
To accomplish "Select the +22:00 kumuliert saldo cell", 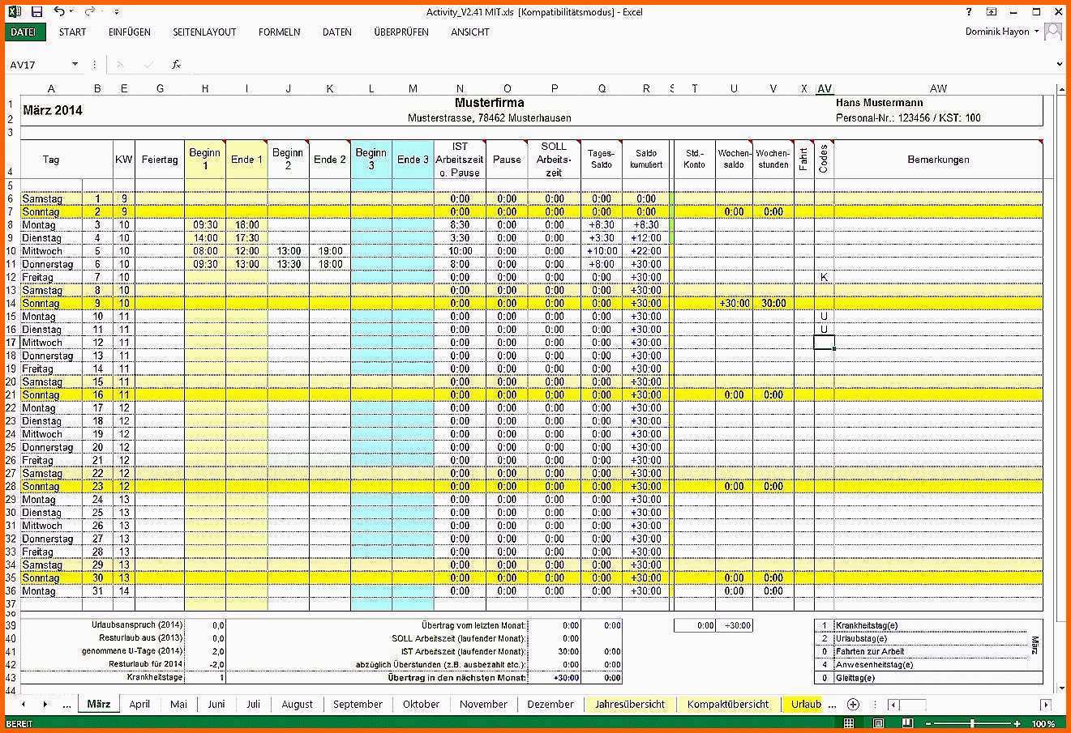I will pyautogui.click(x=646, y=251).
